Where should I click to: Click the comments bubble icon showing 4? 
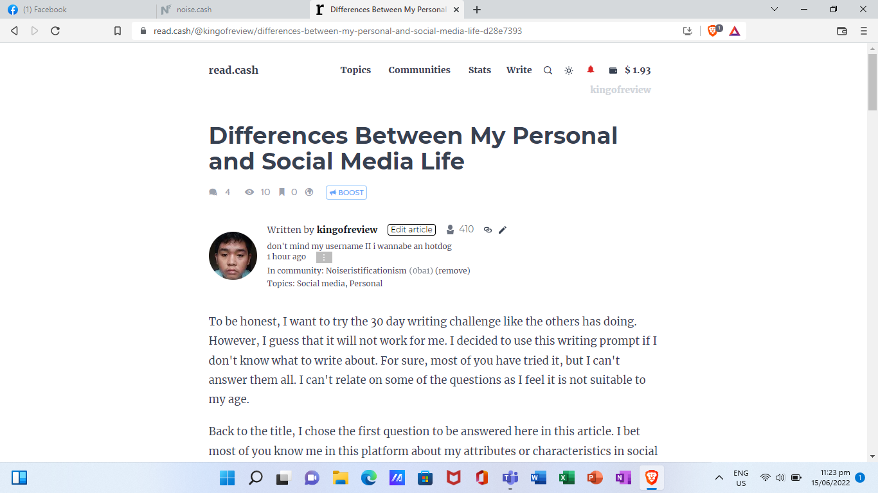(213, 192)
